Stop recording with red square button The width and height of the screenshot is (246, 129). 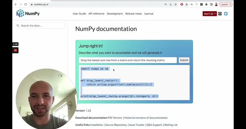(x=15, y=50)
